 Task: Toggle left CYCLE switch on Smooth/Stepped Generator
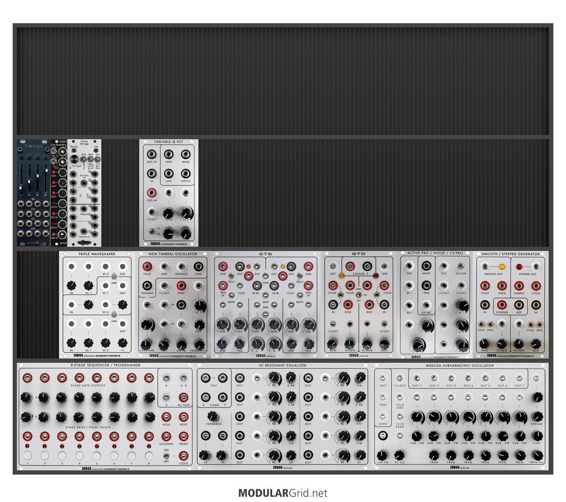(x=481, y=324)
